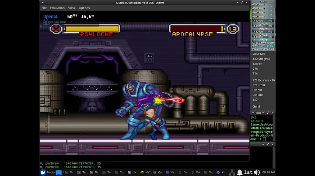Click the OpenGL overlay label

tap(51, 17)
